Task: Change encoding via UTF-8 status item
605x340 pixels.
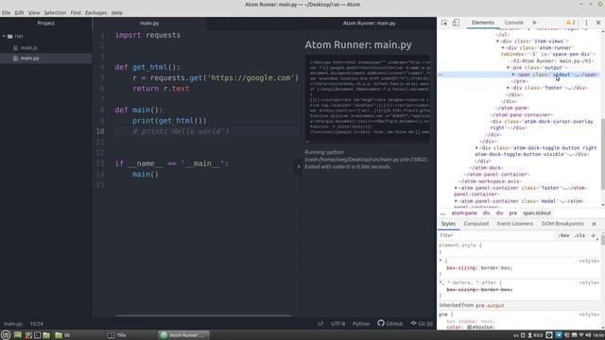Action: pyautogui.click(x=338, y=324)
